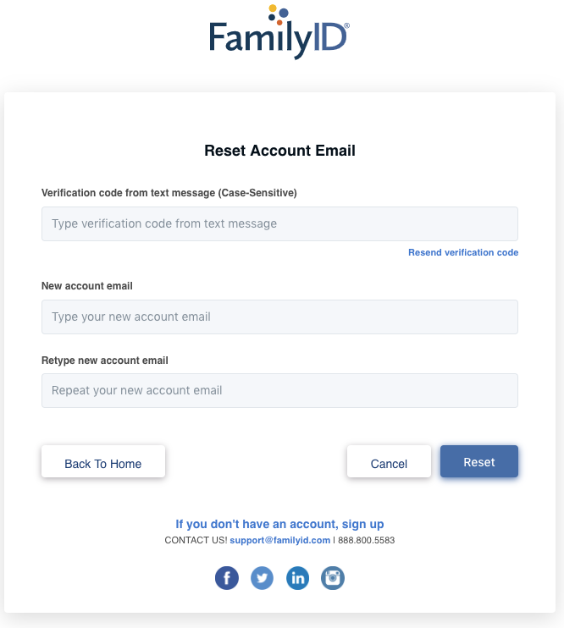Click the CONTACT US text
564x628 pixels.
click(x=196, y=540)
